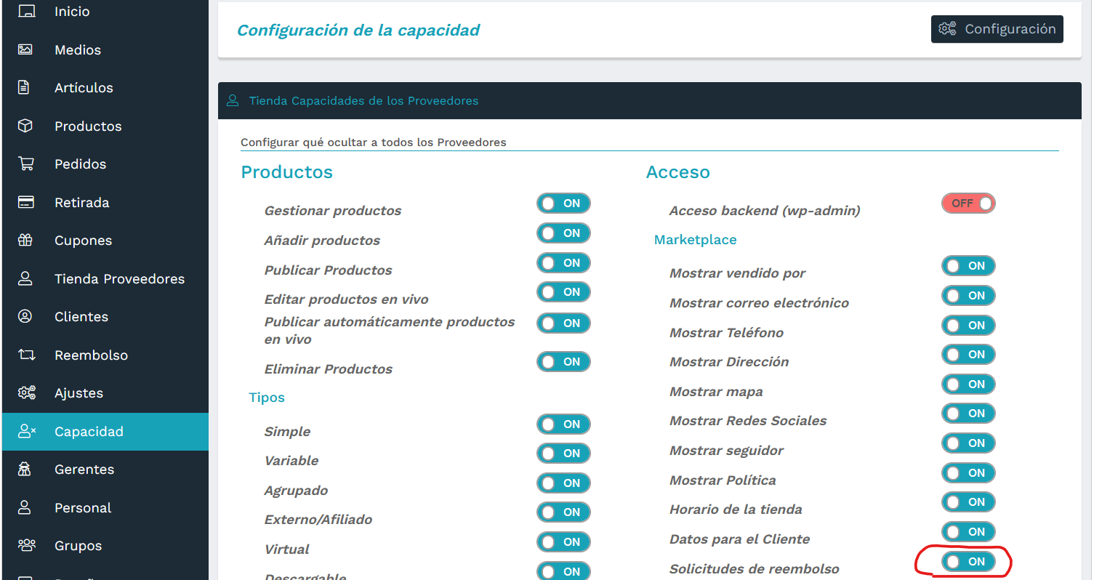Image resolution: width=1094 pixels, height=580 pixels.
Task: Toggle Mostrar Redes Sociales switch
Action: [968, 413]
